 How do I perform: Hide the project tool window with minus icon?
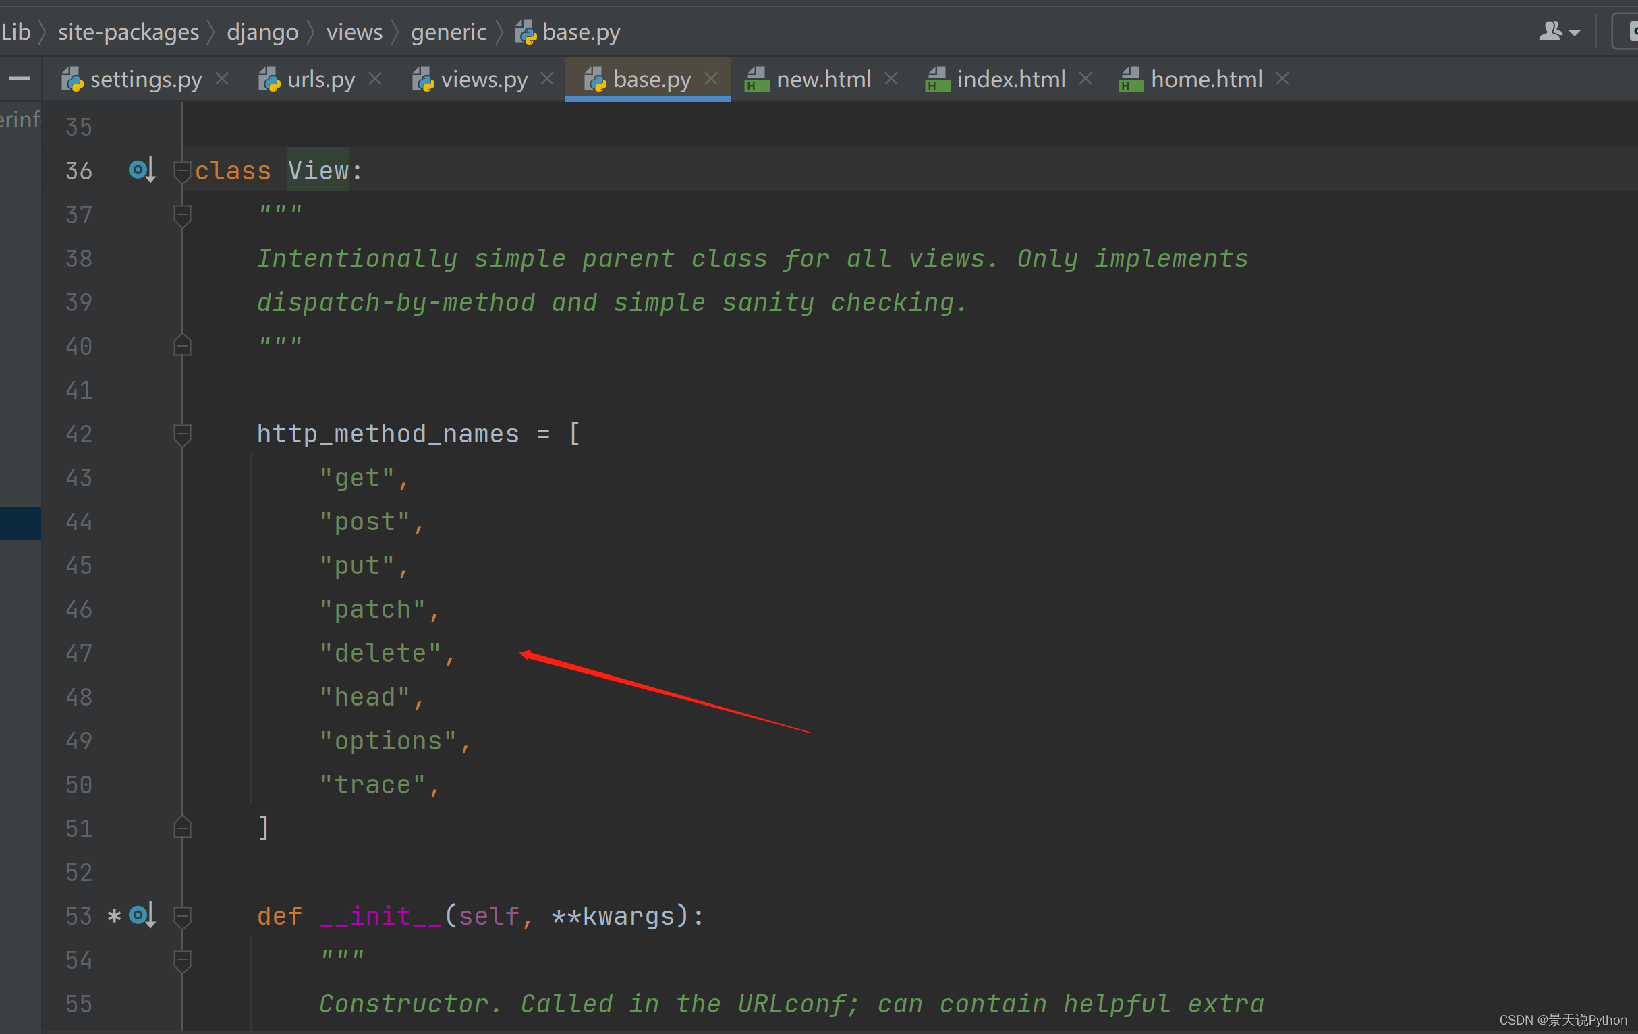pos(20,79)
